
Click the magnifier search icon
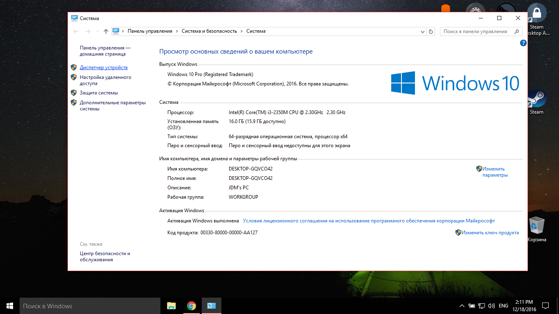click(517, 31)
